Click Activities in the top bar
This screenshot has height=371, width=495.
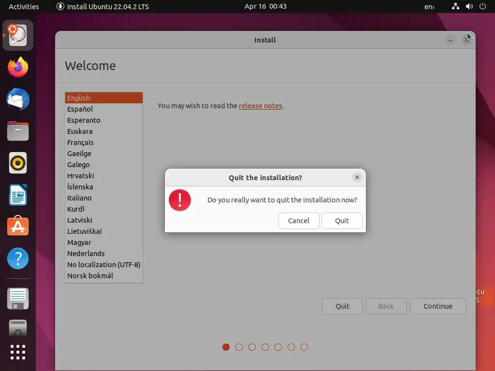(x=24, y=6)
